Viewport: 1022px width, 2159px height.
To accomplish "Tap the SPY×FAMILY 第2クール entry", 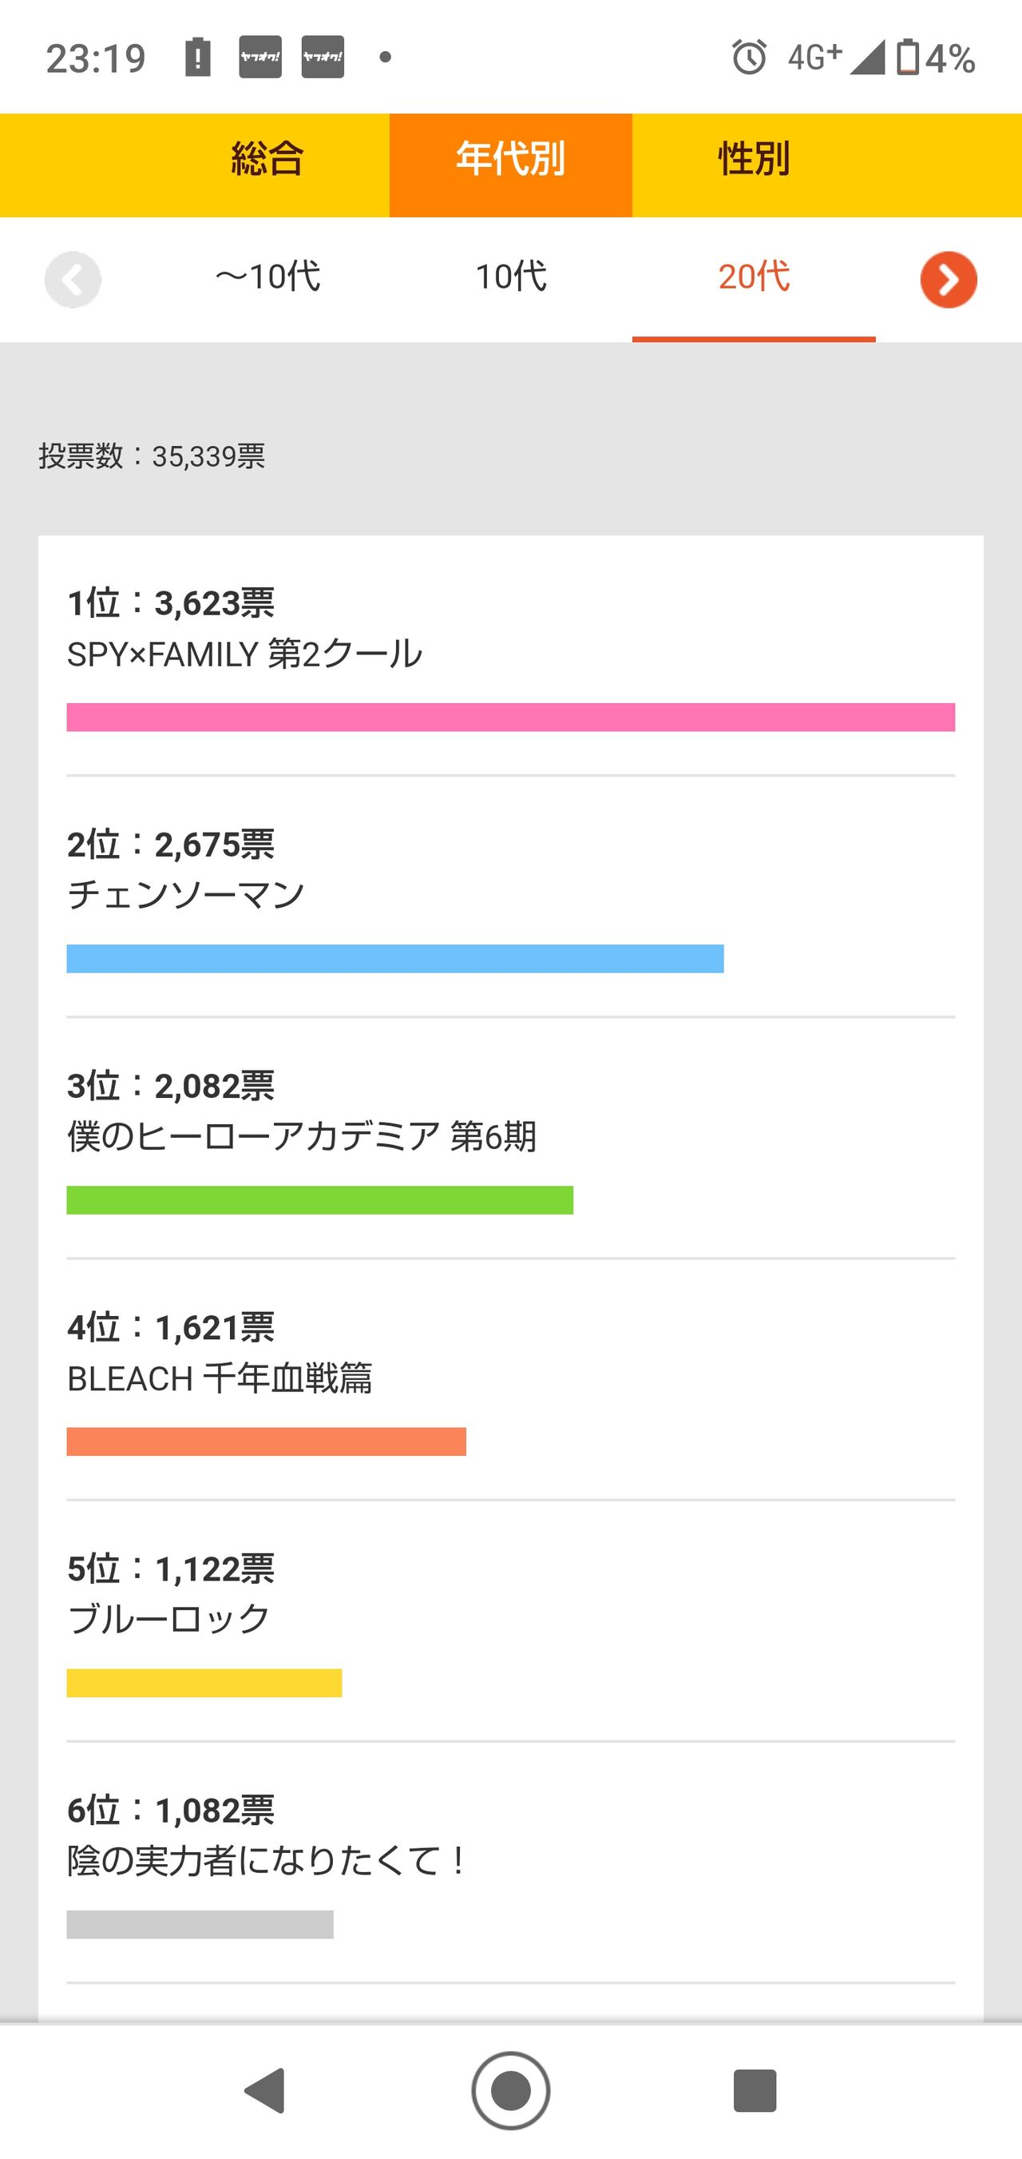I will tap(511, 655).
